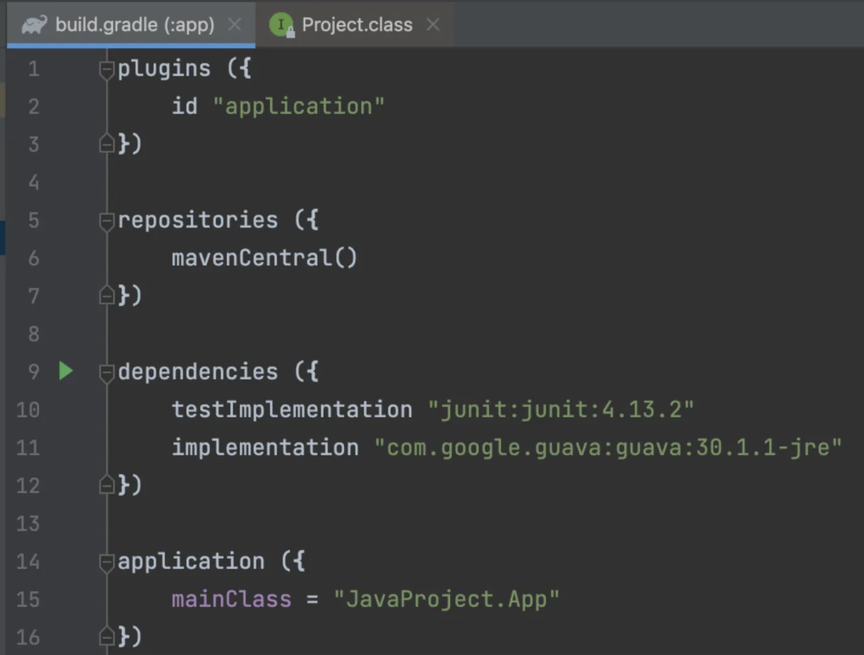Switch to the Project.class tab
This screenshot has width=864, height=655.
[357, 25]
